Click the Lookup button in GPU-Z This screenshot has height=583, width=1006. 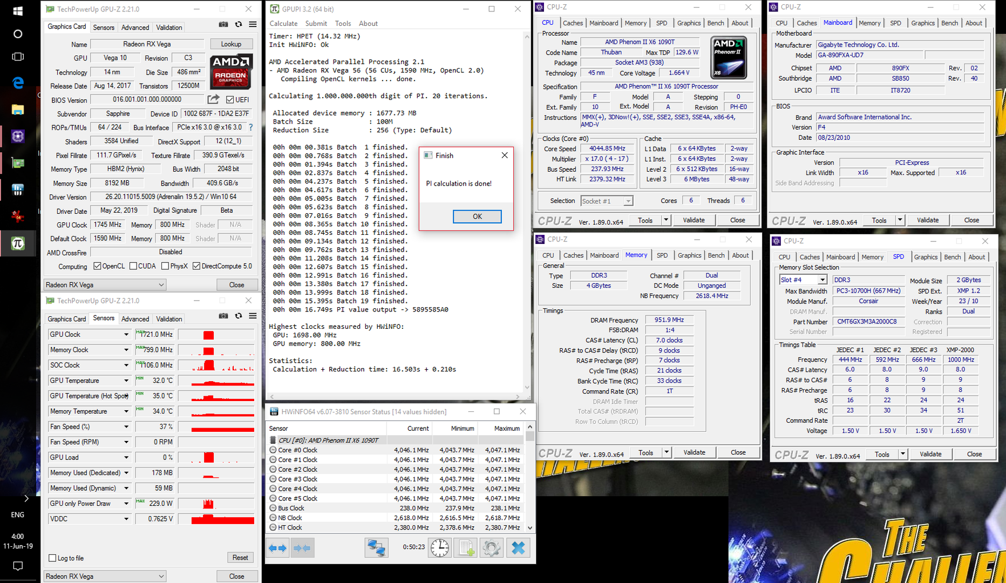click(x=231, y=44)
